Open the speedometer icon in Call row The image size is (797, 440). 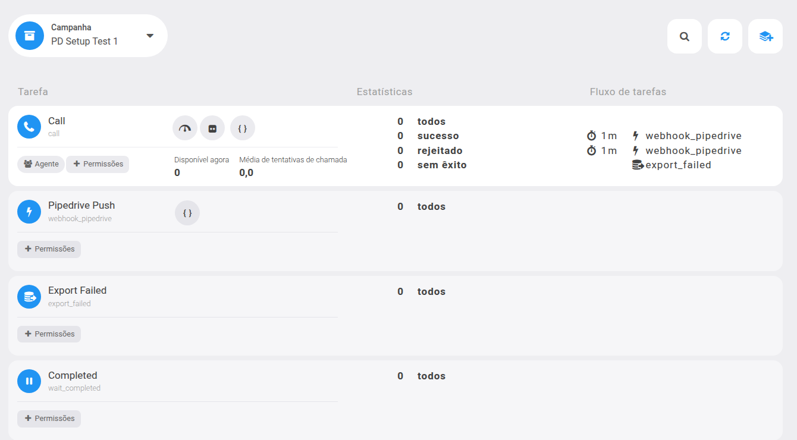click(x=185, y=128)
